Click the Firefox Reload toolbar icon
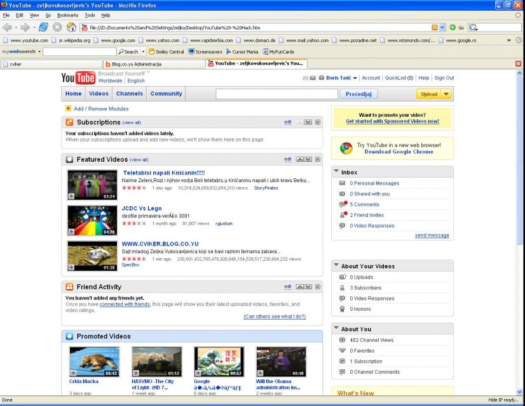 point(43,27)
